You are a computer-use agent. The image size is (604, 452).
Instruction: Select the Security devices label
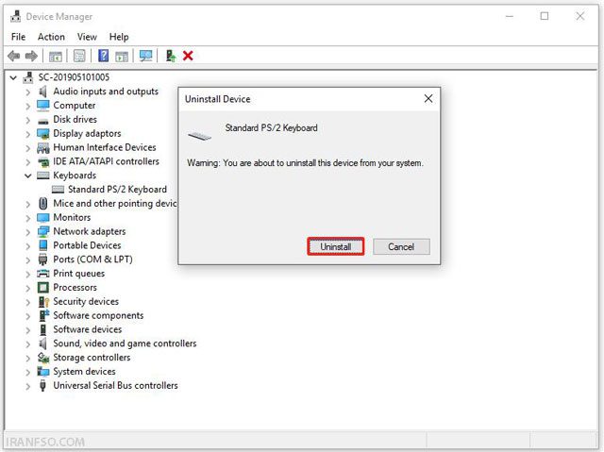(x=86, y=301)
